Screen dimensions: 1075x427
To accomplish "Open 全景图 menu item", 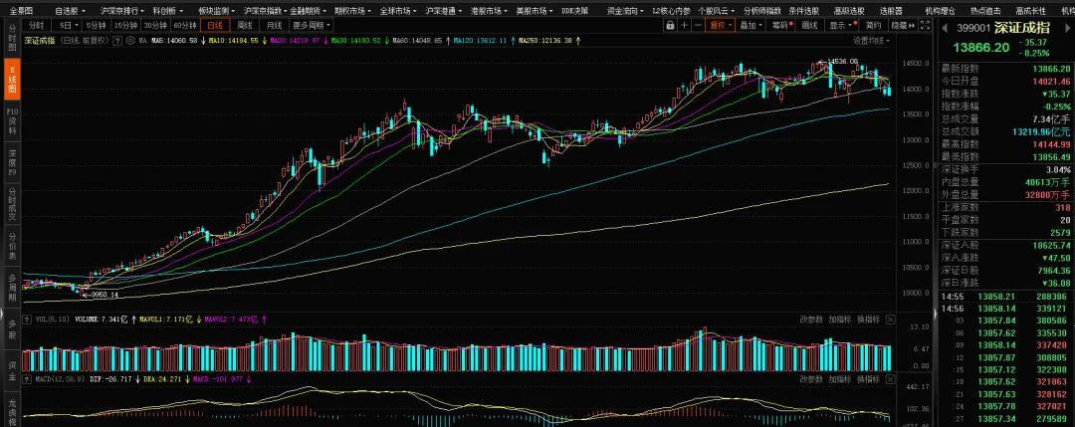I will [21, 11].
